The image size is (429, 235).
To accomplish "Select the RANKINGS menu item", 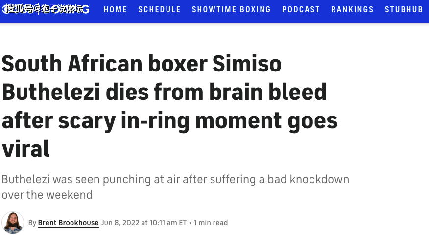I will click(x=353, y=10).
